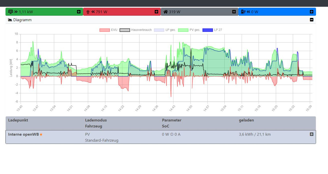Collapse the Diagramm section with minus icon

click(x=312, y=20)
